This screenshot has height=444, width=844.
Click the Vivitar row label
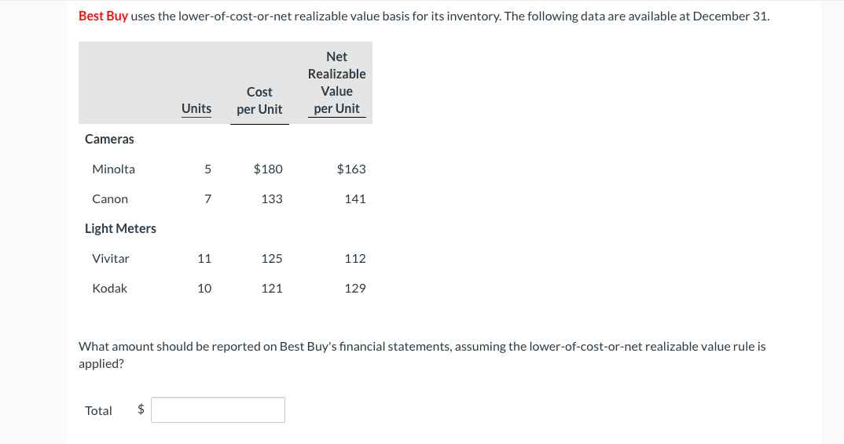coord(110,259)
